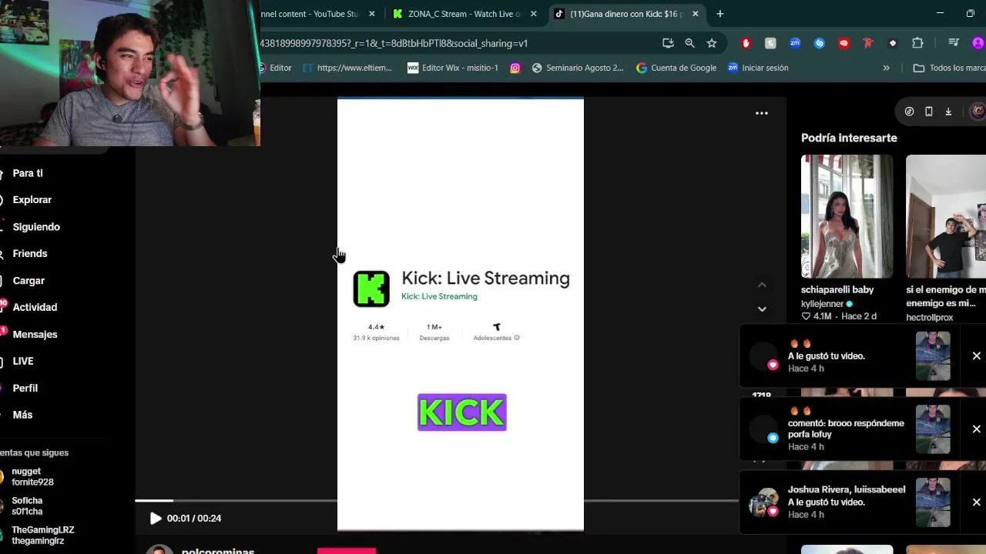Play the video with the play button
Screen dimensions: 986x554
point(156,519)
